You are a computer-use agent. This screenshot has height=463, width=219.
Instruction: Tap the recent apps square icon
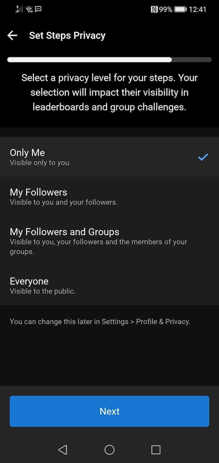point(156,449)
